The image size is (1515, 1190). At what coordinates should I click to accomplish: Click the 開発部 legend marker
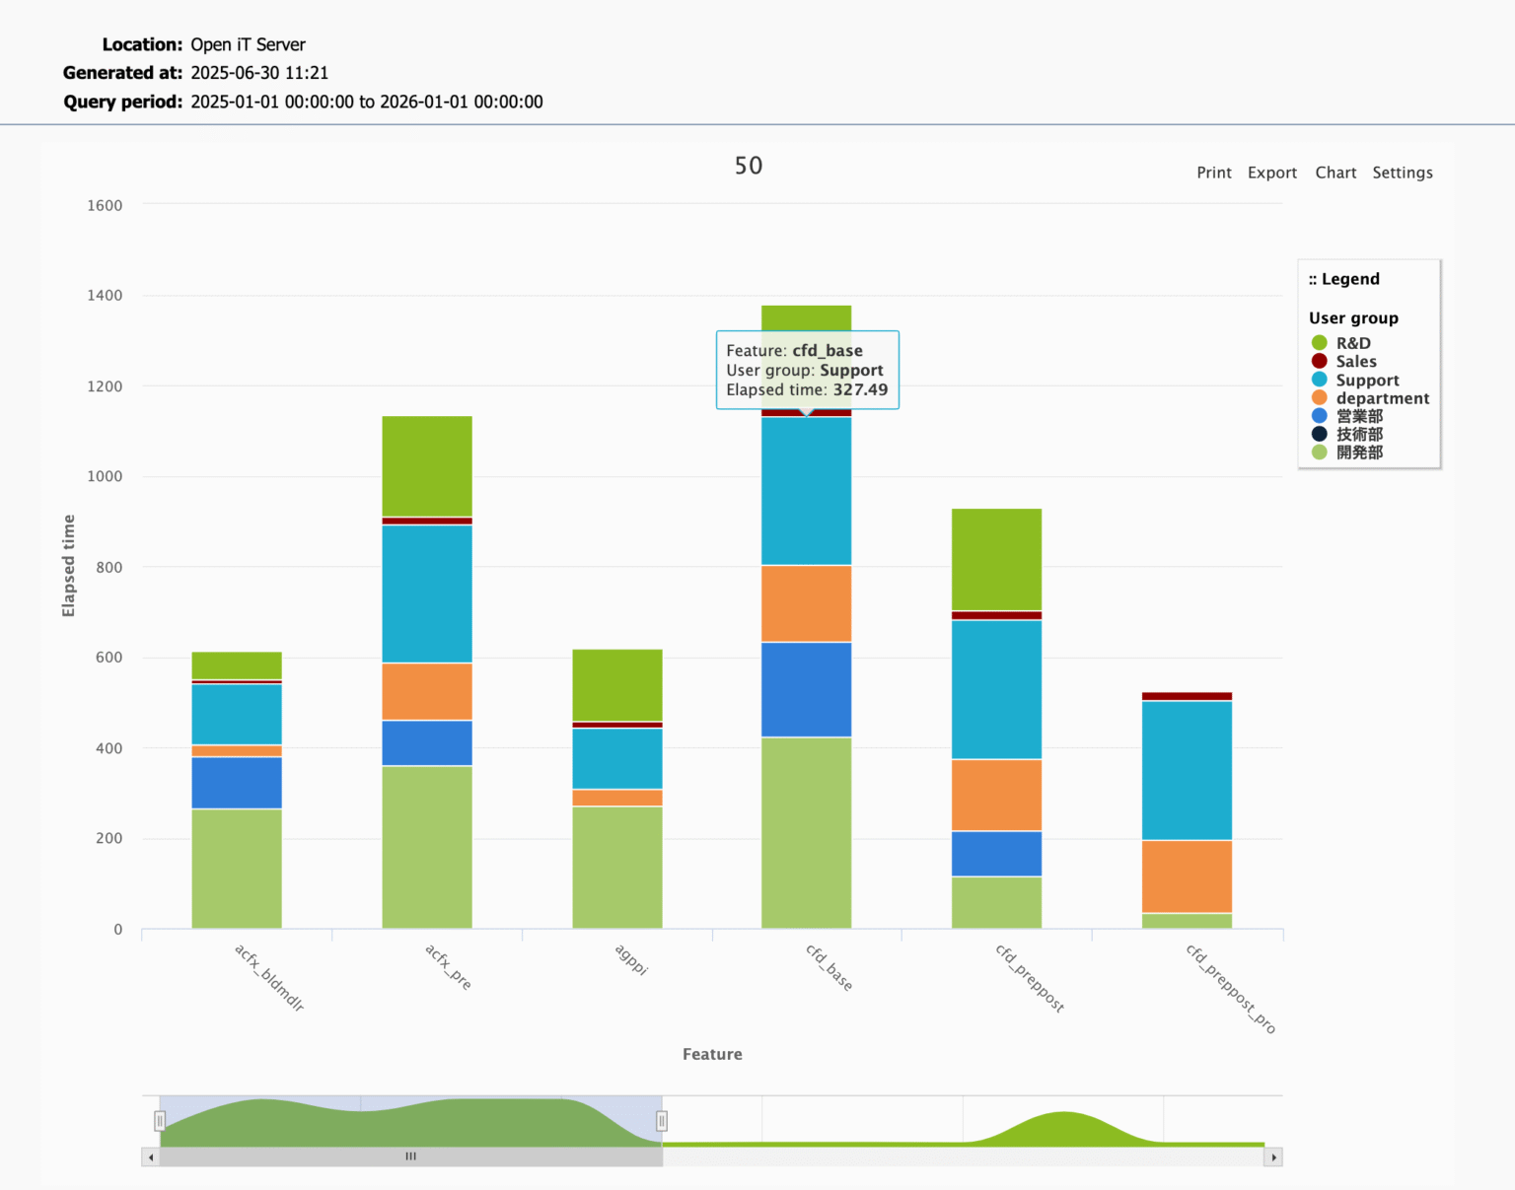(x=1319, y=453)
